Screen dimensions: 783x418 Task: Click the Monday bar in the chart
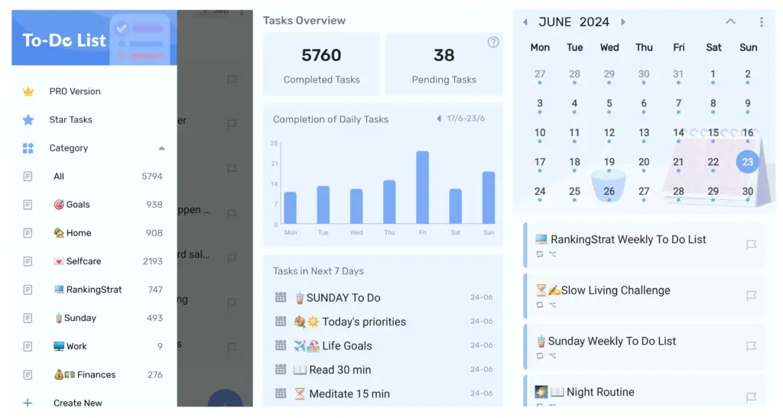coord(290,208)
